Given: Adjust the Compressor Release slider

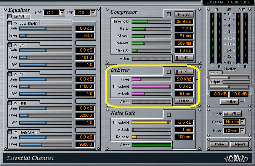Looking at the screenshot, I should [x=151, y=44].
